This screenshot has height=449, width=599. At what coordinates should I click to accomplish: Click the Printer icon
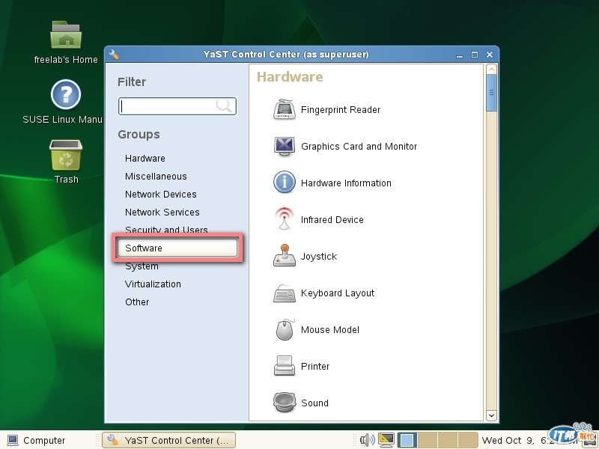pyautogui.click(x=285, y=365)
